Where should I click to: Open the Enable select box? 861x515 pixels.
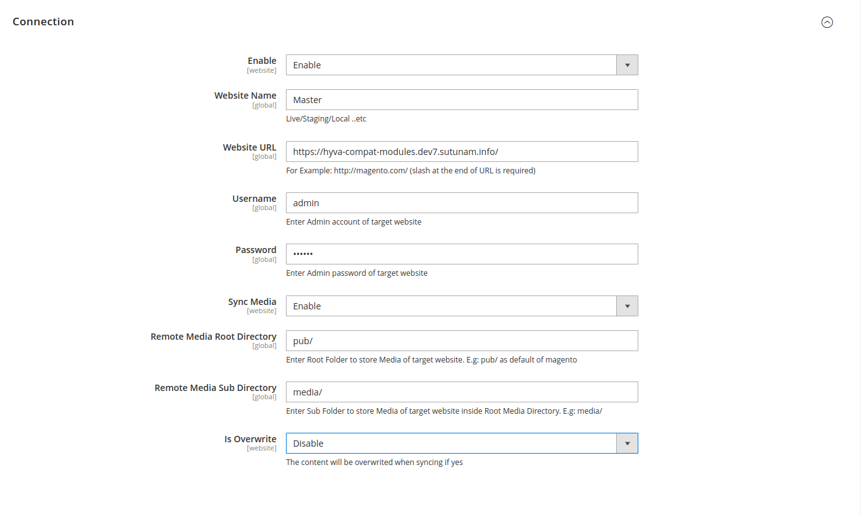tap(462, 65)
